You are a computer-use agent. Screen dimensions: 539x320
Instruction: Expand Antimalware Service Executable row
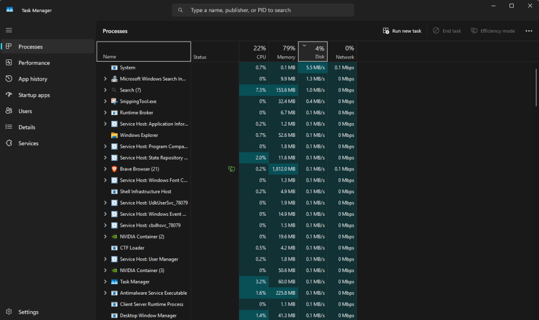tap(105, 293)
